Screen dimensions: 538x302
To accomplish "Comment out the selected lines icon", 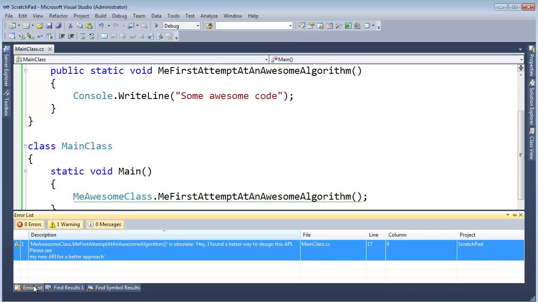I will tap(83, 36).
